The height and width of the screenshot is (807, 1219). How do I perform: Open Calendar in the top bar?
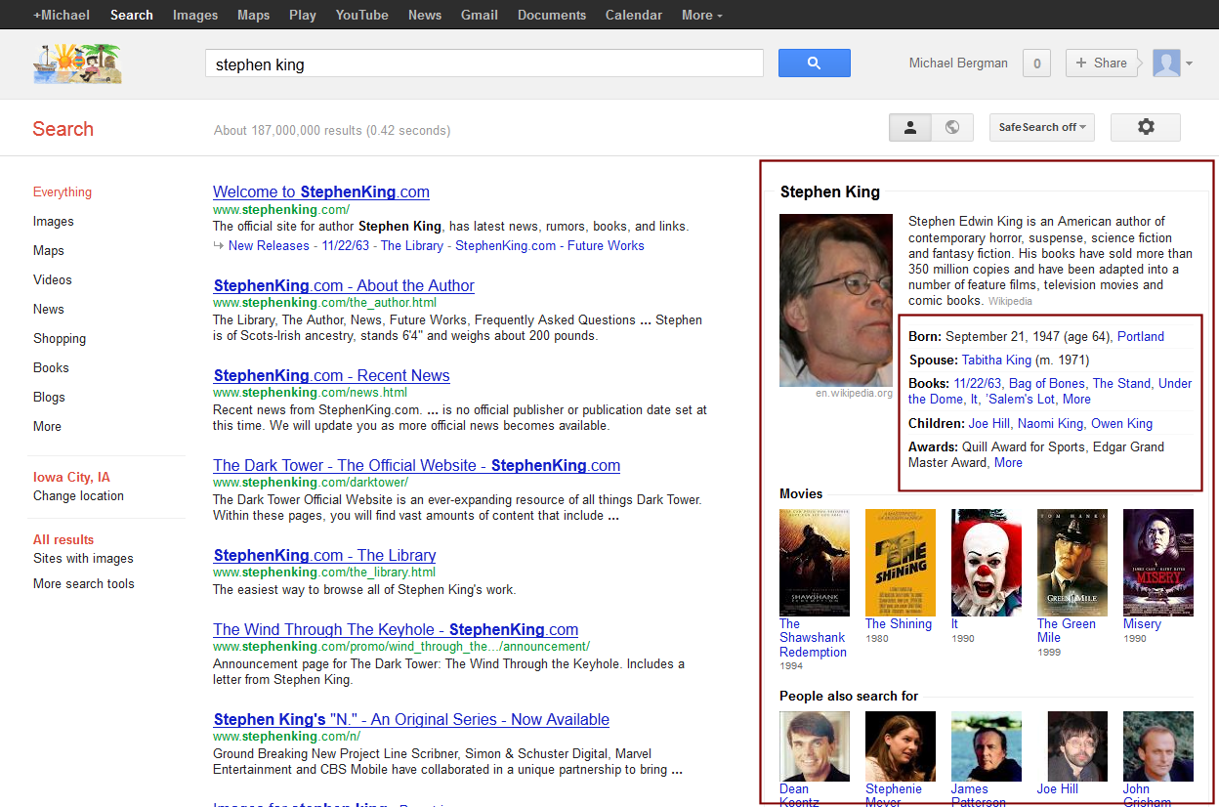(x=634, y=15)
